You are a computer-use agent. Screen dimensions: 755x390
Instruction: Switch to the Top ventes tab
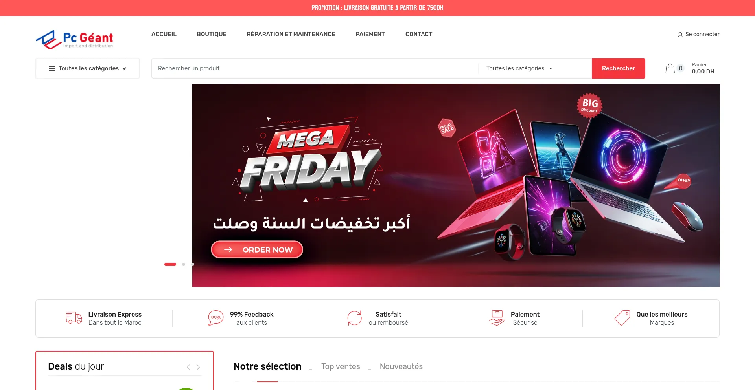click(341, 366)
